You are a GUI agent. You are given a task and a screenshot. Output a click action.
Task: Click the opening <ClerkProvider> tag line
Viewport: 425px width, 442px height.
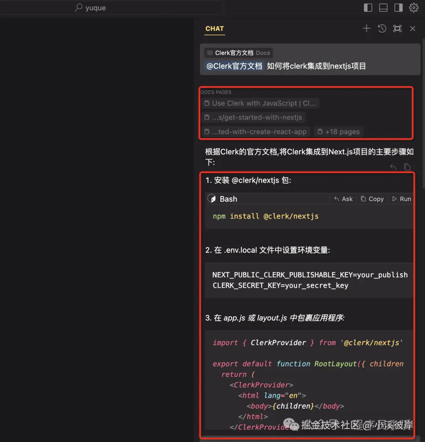point(261,385)
